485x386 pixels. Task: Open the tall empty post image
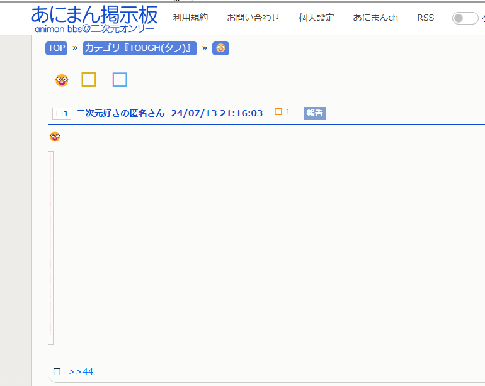51,247
